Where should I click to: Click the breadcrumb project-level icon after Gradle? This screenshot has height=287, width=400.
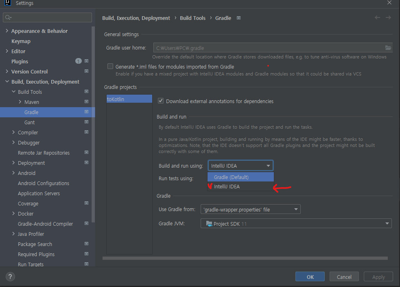click(238, 18)
